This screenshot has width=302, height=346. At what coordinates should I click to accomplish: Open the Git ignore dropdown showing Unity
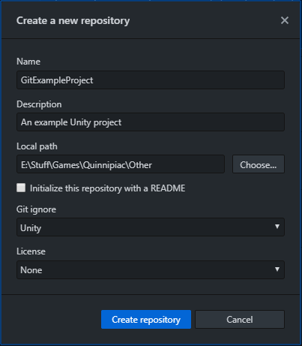[151, 227]
